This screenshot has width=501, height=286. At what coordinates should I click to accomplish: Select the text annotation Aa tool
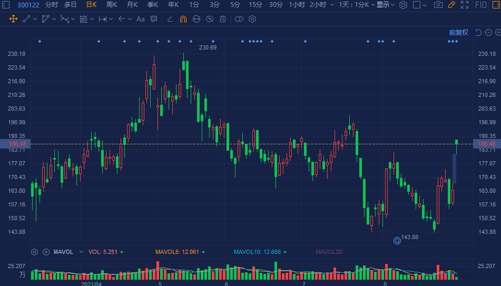click(x=140, y=19)
